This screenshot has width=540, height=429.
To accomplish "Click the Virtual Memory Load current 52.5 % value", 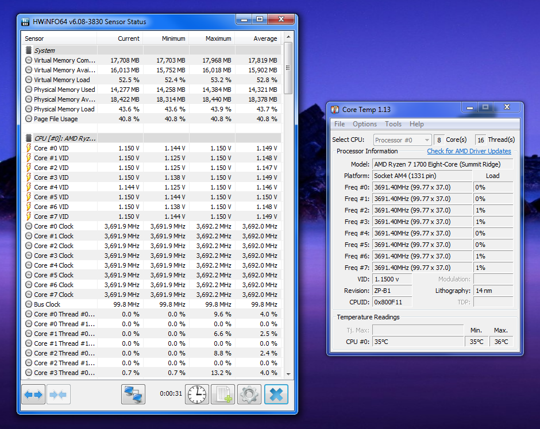I will [x=129, y=80].
